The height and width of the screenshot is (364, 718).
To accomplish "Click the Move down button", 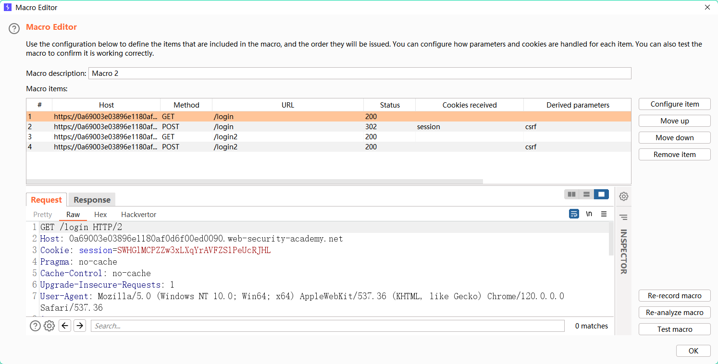I will click(674, 138).
